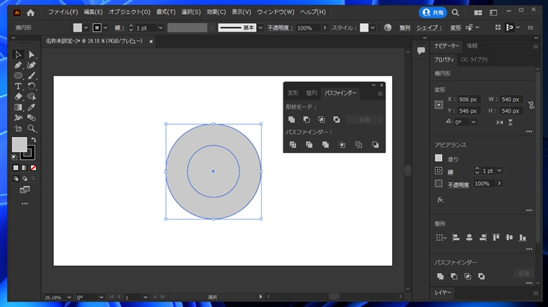
Task: Select the Selection tool (black arrow)
Action: (18, 55)
